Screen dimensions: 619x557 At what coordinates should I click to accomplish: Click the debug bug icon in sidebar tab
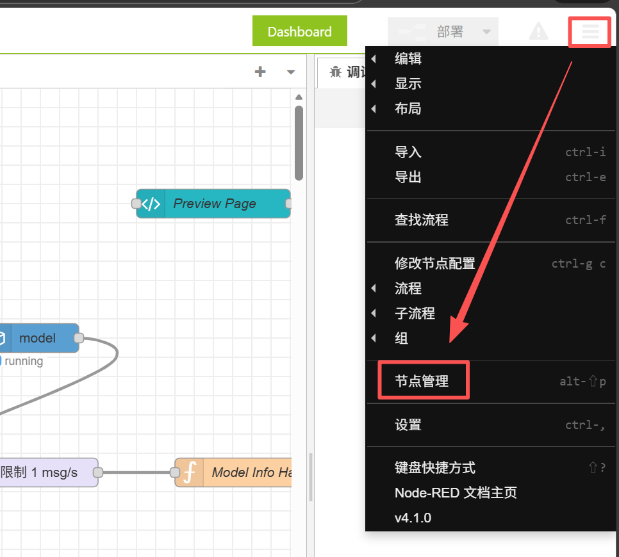(336, 72)
